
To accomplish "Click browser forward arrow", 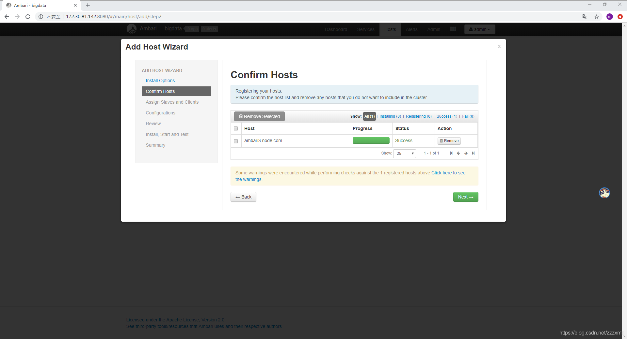I will pyautogui.click(x=17, y=17).
